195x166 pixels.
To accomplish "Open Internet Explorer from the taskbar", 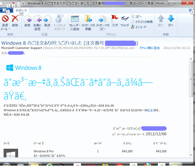I will 50,164.
